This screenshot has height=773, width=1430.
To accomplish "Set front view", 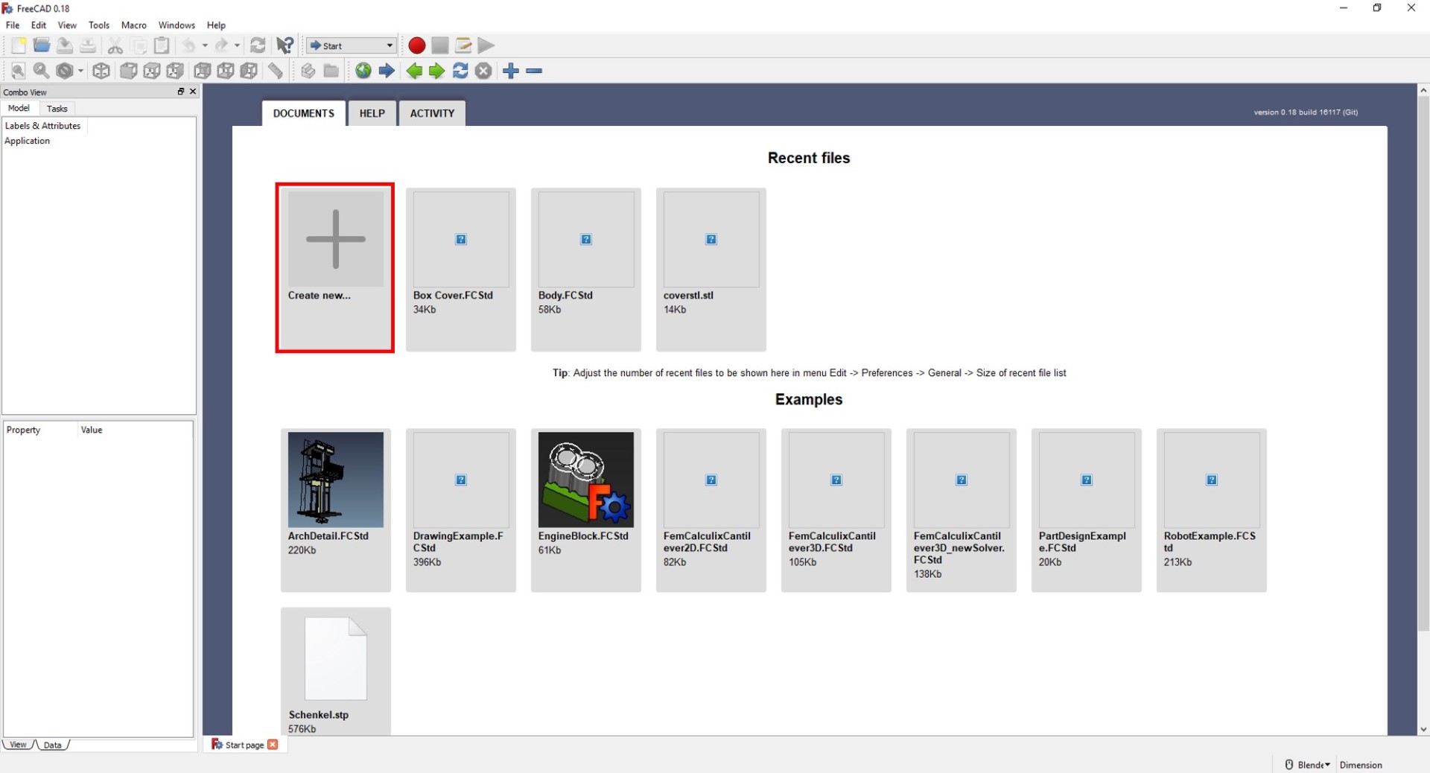I will pyautogui.click(x=129, y=71).
